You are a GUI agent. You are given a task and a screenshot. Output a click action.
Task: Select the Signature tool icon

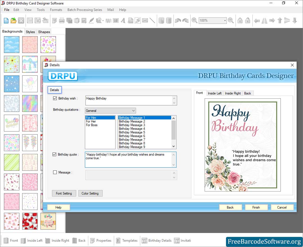pos(138,20)
